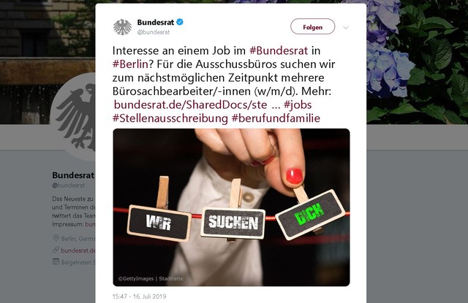
Task: Click the Bundesrat eagle avatar in tweet
Action: pyautogui.click(x=122, y=27)
